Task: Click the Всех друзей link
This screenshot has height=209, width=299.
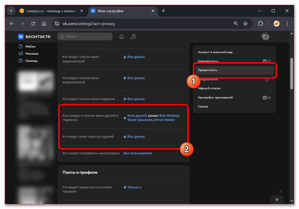Action: click(x=137, y=116)
